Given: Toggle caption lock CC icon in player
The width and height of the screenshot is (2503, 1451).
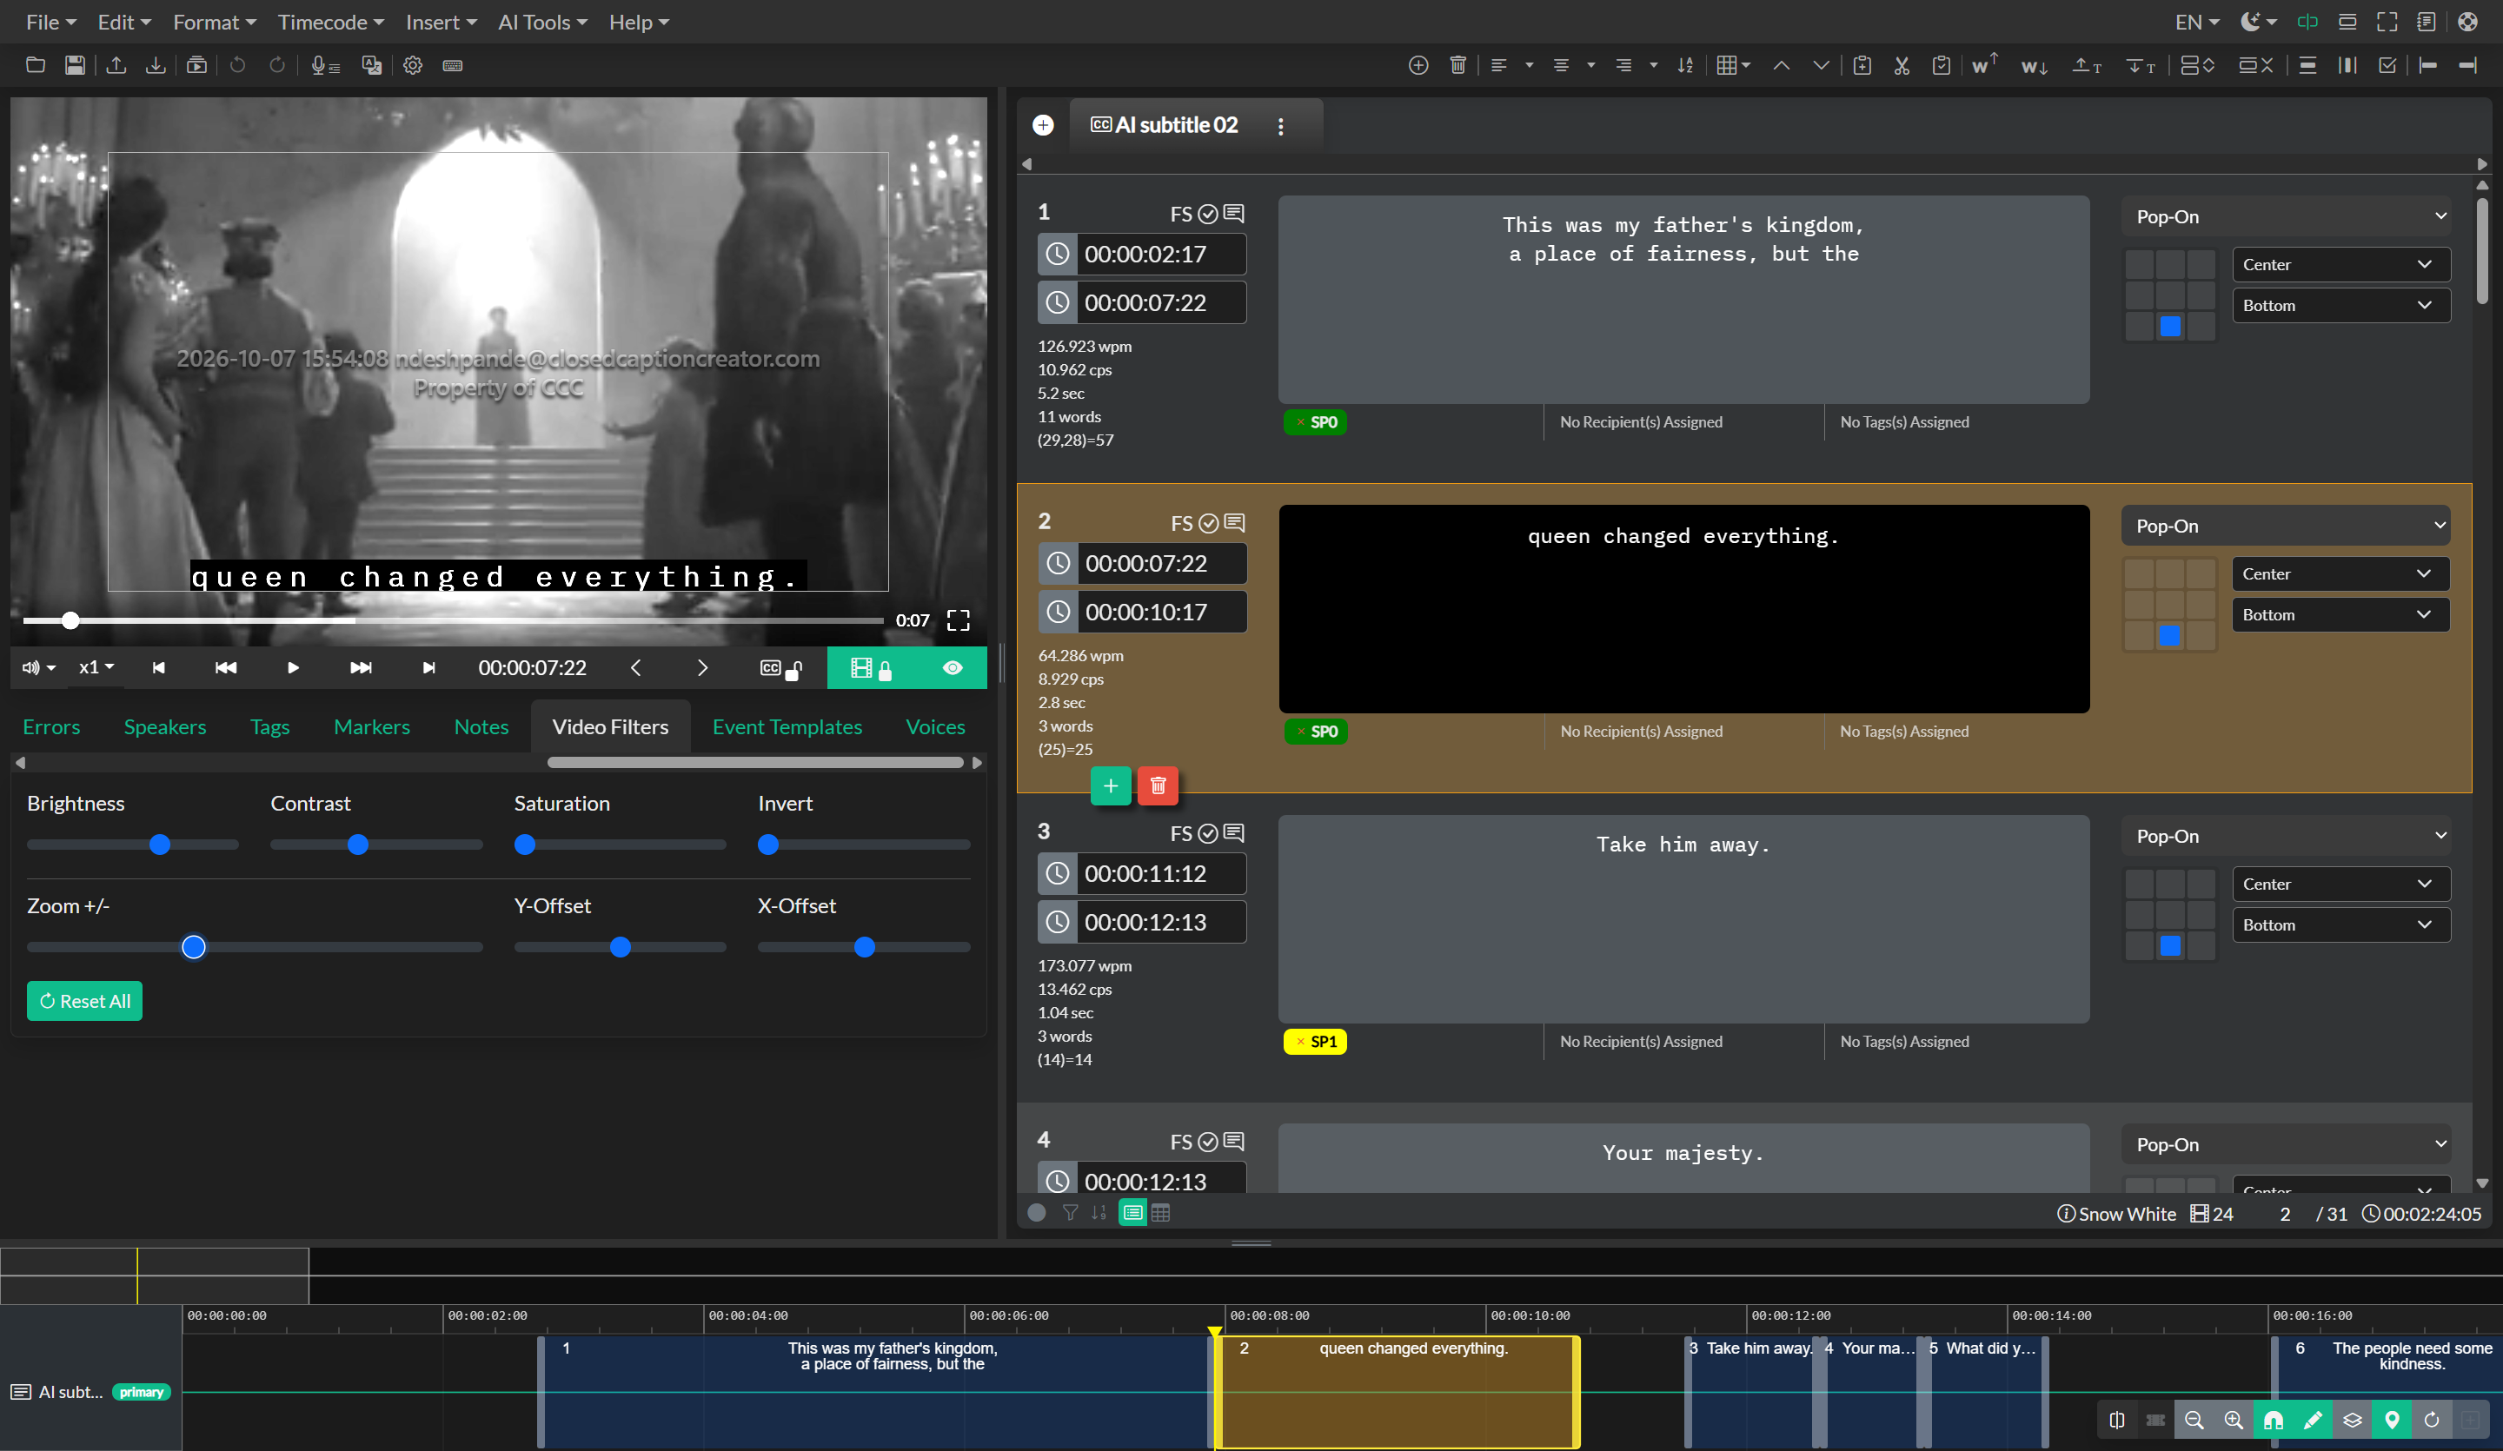Looking at the screenshot, I should 780,668.
